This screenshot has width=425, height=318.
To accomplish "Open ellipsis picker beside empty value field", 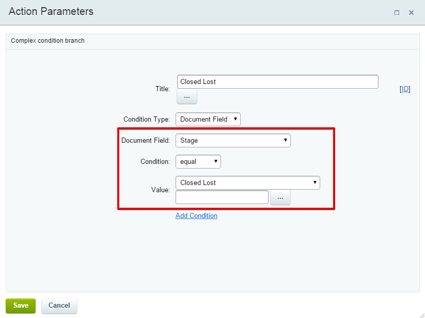I will (x=280, y=198).
